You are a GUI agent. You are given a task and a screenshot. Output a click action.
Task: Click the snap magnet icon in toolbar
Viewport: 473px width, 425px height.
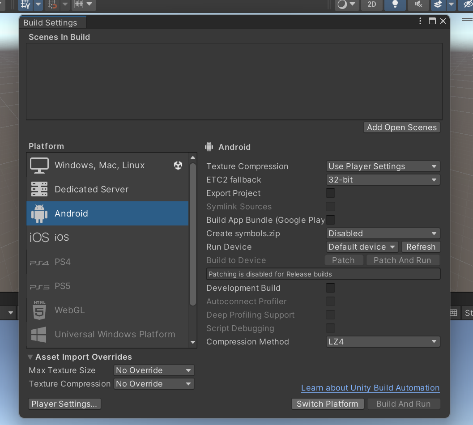point(52,4)
